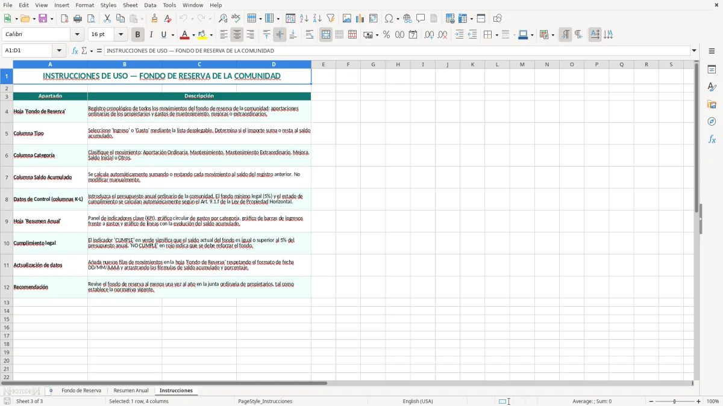This screenshot has height=406, width=723.
Task: Open the Function Wizard fx icon
Action: click(x=75, y=51)
